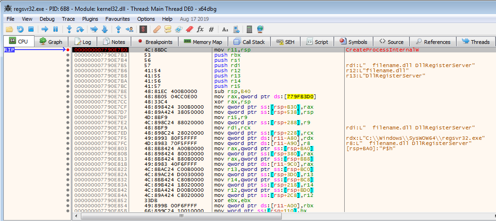Image resolution: width=496 pixels, height=221 pixels.
Task: Show functions via the fx icon
Action: (200, 29)
